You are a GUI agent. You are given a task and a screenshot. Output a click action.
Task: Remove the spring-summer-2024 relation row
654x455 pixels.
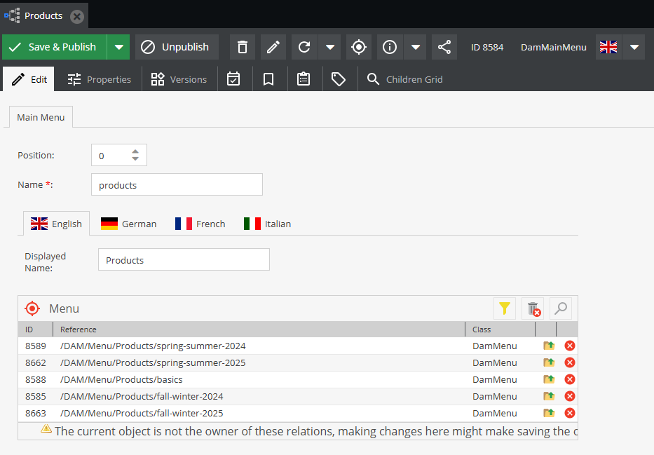tap(570, 346)
